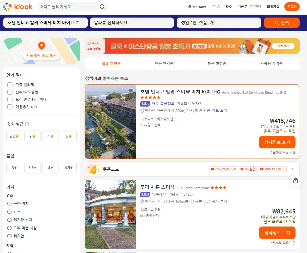The height and width of the screenshot is (253, 307).
Task: Click the 푸리 사론 스미냑 title
Action: click(x=157, y=187)
